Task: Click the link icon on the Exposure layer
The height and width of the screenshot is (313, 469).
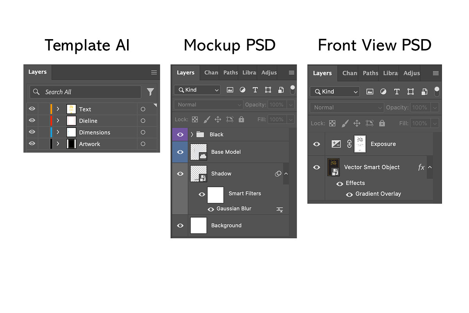Action: click(x=349, y=144)
